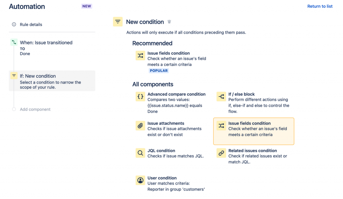Click the Issue attachments paperclip icon

140,126
